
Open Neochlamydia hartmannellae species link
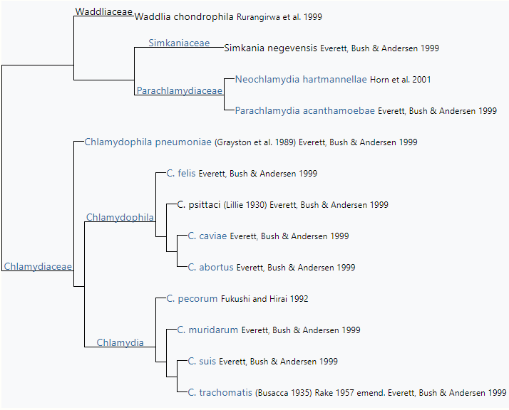[x=301, y=80]
